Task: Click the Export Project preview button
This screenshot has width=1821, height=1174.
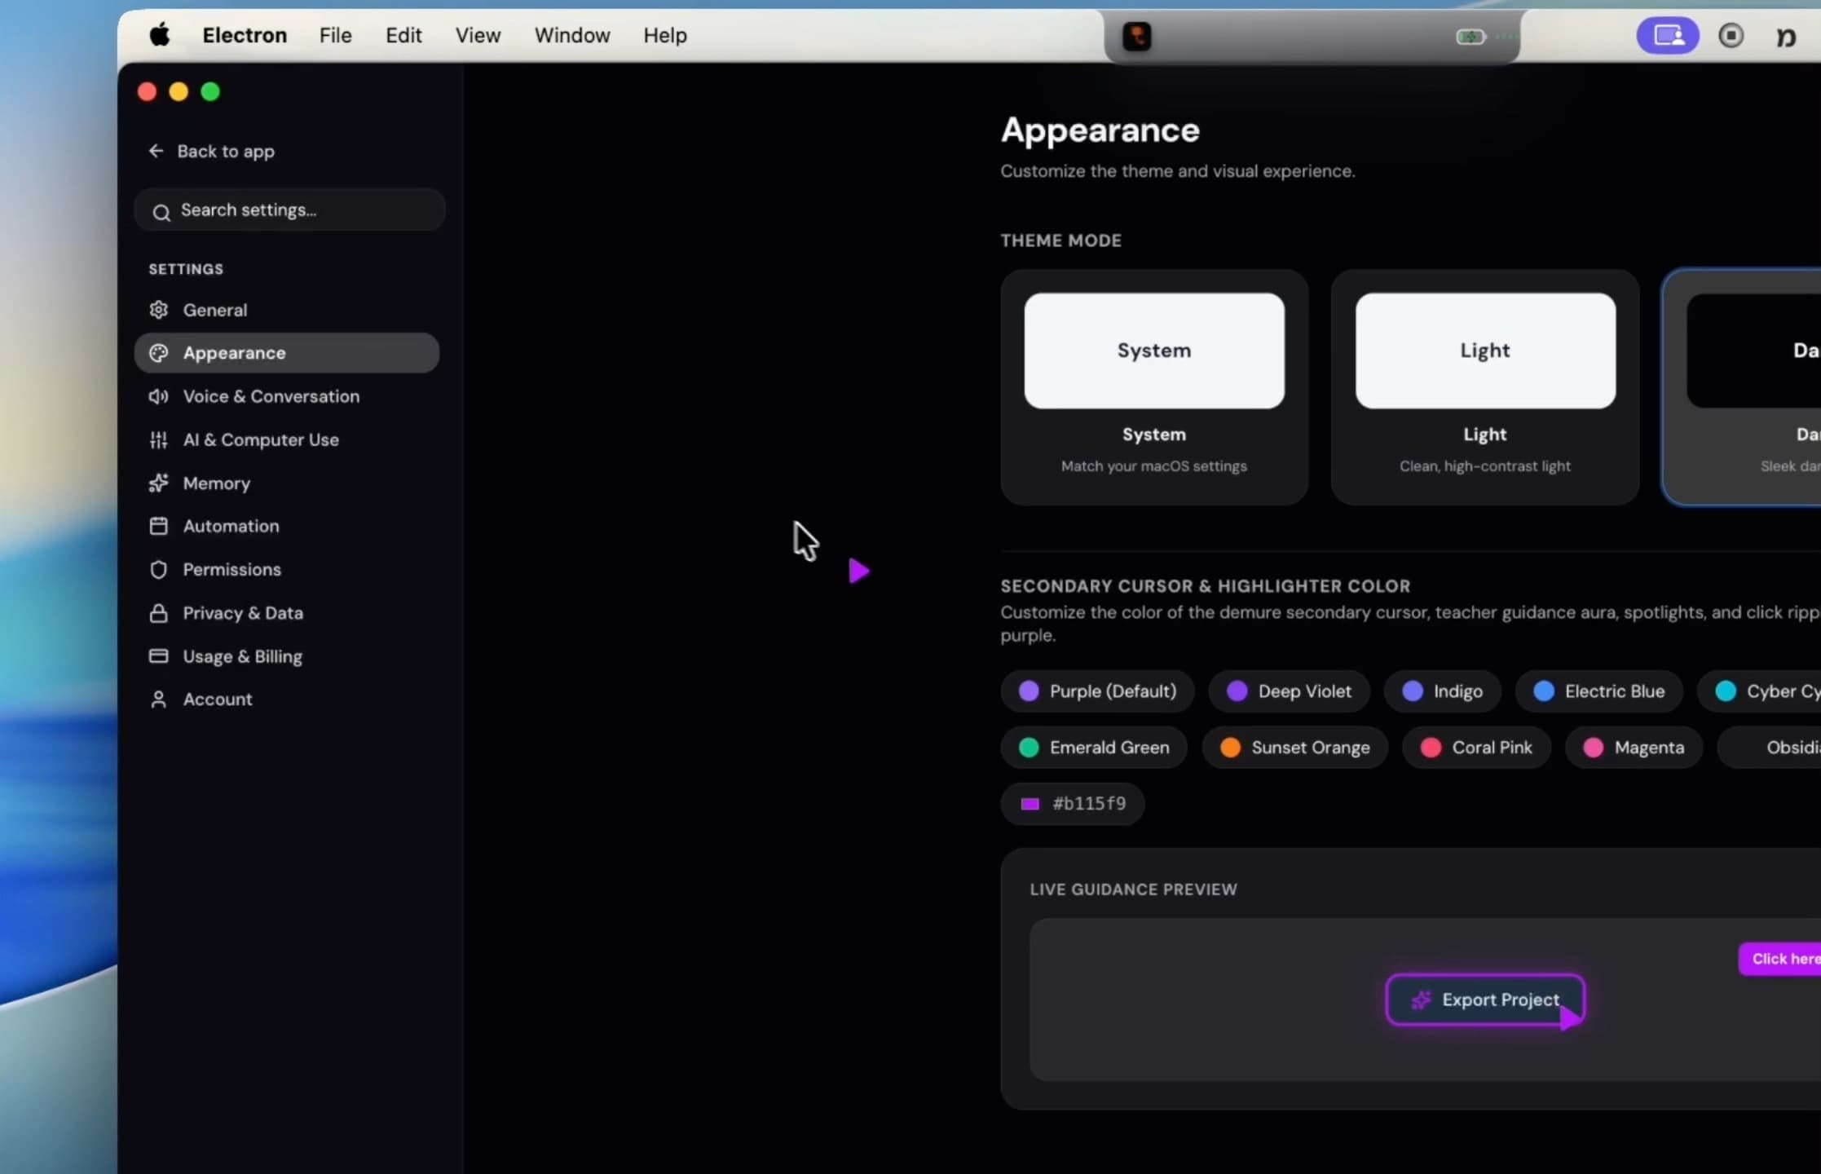Action: [1485, 1000]
